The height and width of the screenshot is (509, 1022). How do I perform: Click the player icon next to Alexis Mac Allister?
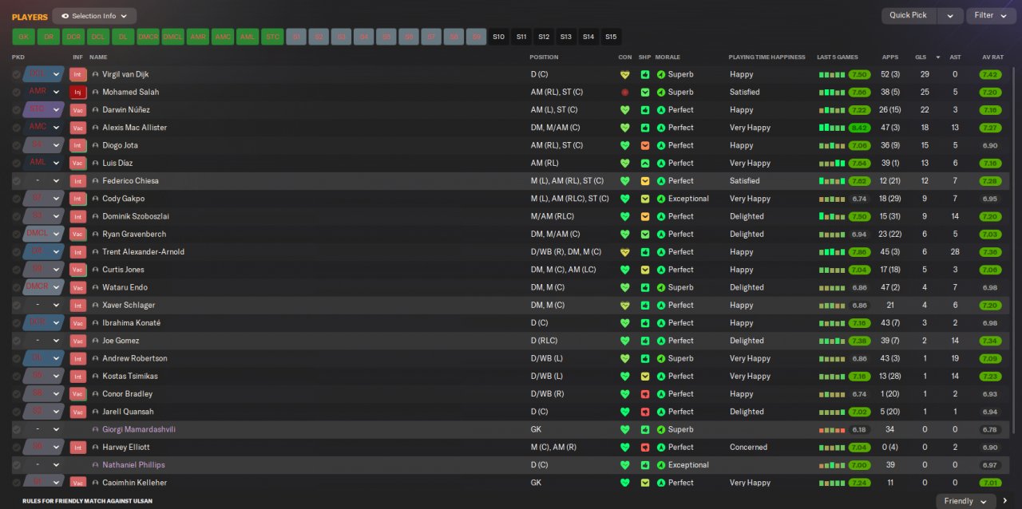pos(96,128)
